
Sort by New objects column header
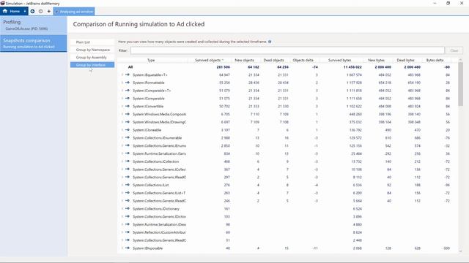[x=244, y=60]
